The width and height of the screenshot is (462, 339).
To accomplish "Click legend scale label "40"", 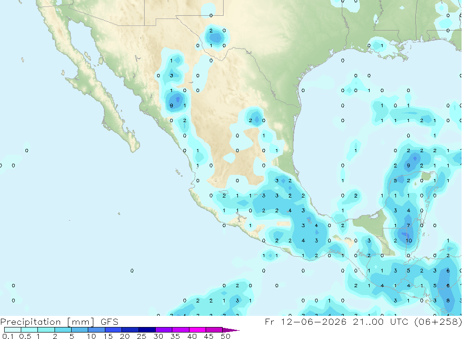I will 192,336.
